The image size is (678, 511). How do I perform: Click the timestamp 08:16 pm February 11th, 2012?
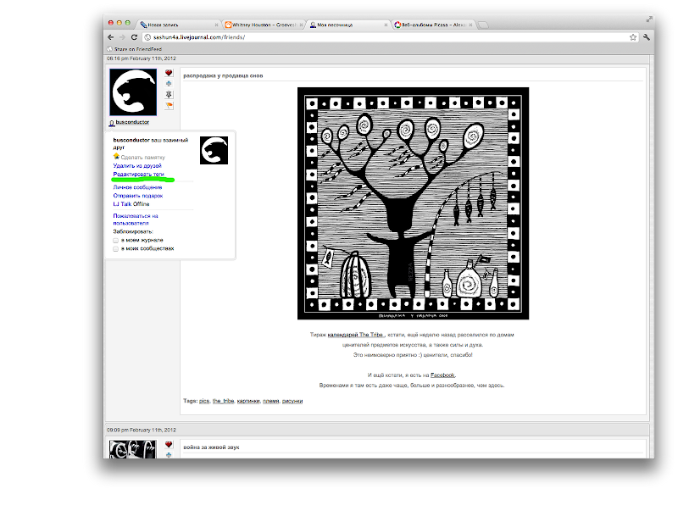[x=142, y=58]
